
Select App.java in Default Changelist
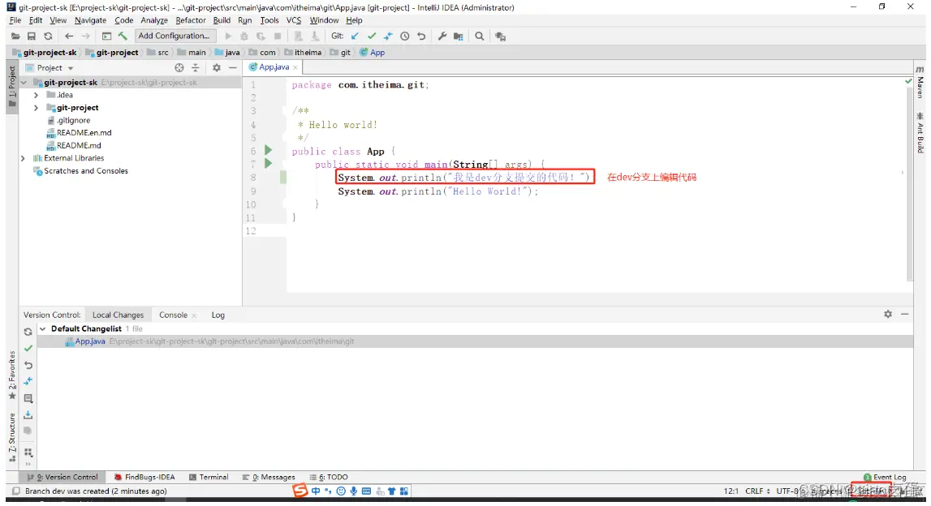pyautogui.click(x=475, y=341)
